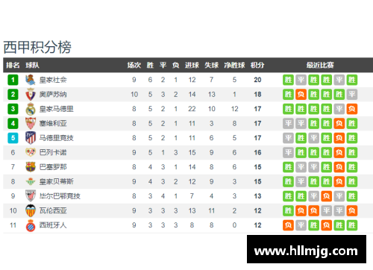Click Espanyol's first orange 负 result badge
Screen dimensions: 373x270
[x=288, y=225]
